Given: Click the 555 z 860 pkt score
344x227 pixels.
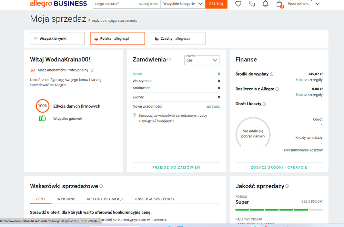Looking at the screenshot, I should [x=312, y=201].
